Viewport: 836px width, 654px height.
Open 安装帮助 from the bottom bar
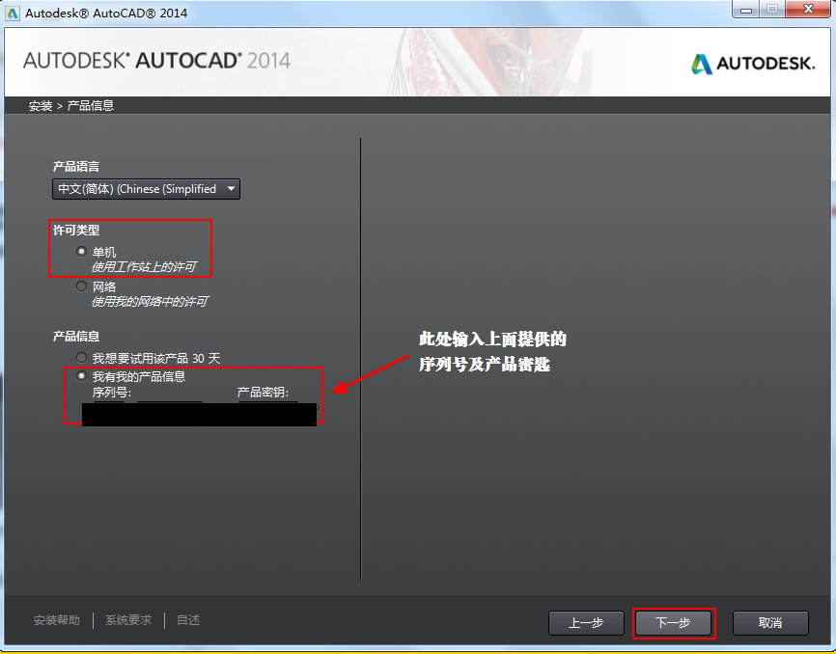coord(56,620)
